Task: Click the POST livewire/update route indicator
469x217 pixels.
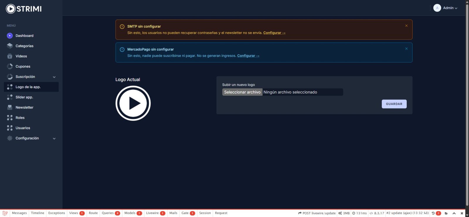Action: [317, 213]
